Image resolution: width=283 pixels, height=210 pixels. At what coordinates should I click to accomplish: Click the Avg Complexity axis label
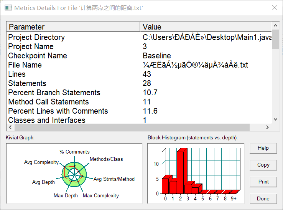click(x=41, y=162)
